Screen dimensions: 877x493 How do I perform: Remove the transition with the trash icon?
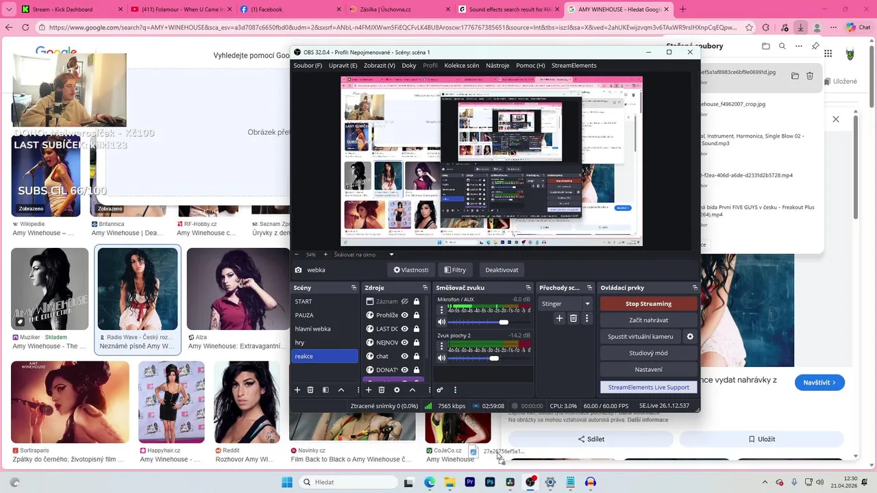tap(573, 318)
